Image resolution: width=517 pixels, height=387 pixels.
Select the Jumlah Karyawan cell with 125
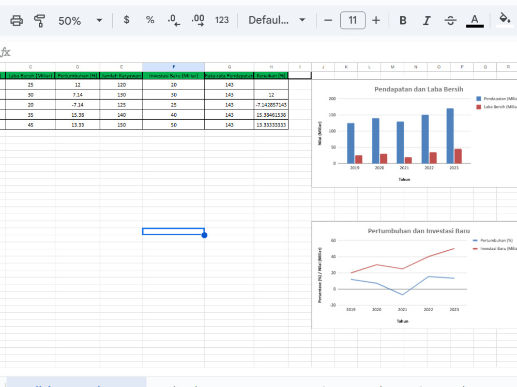tap(121, 105)
